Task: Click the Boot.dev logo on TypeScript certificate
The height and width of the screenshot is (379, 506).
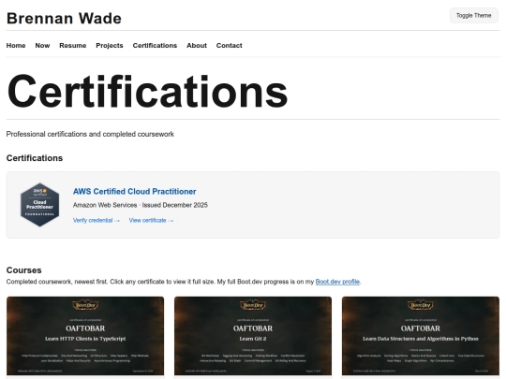Action: pyautogui.click(x=85, y=304)
